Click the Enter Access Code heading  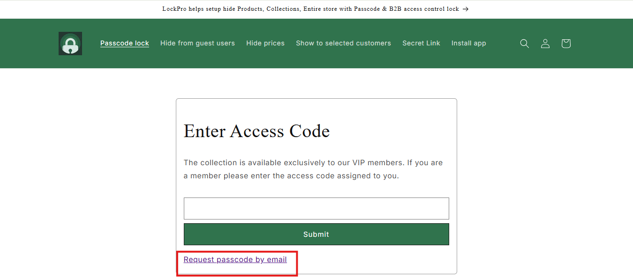coord(257,131)
